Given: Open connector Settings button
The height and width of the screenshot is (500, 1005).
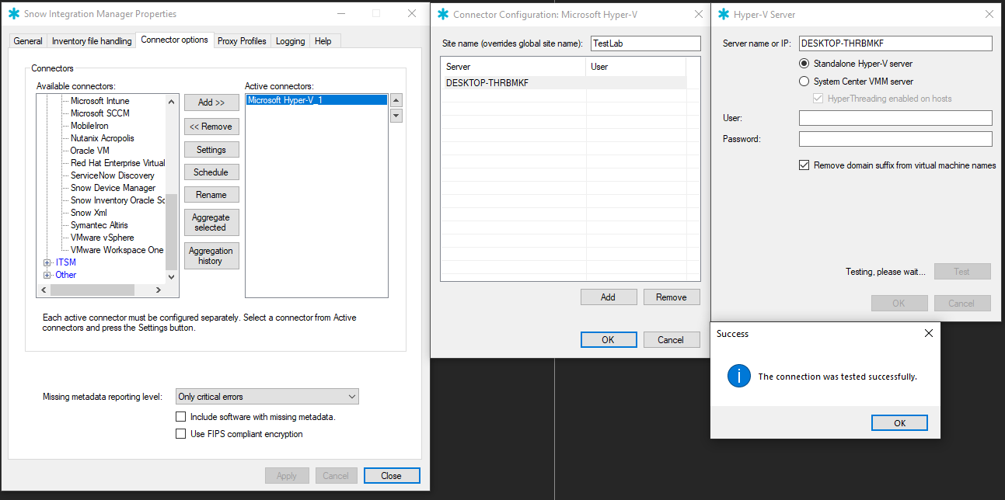Looking at the screenshot, I should coord(211,150).
